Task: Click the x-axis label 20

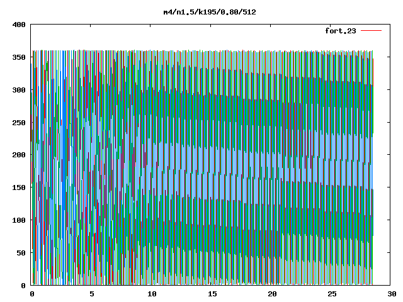Action: (x=272, y=294)
